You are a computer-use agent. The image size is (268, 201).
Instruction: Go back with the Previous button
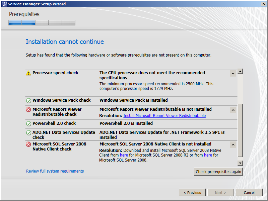(192, 193)
